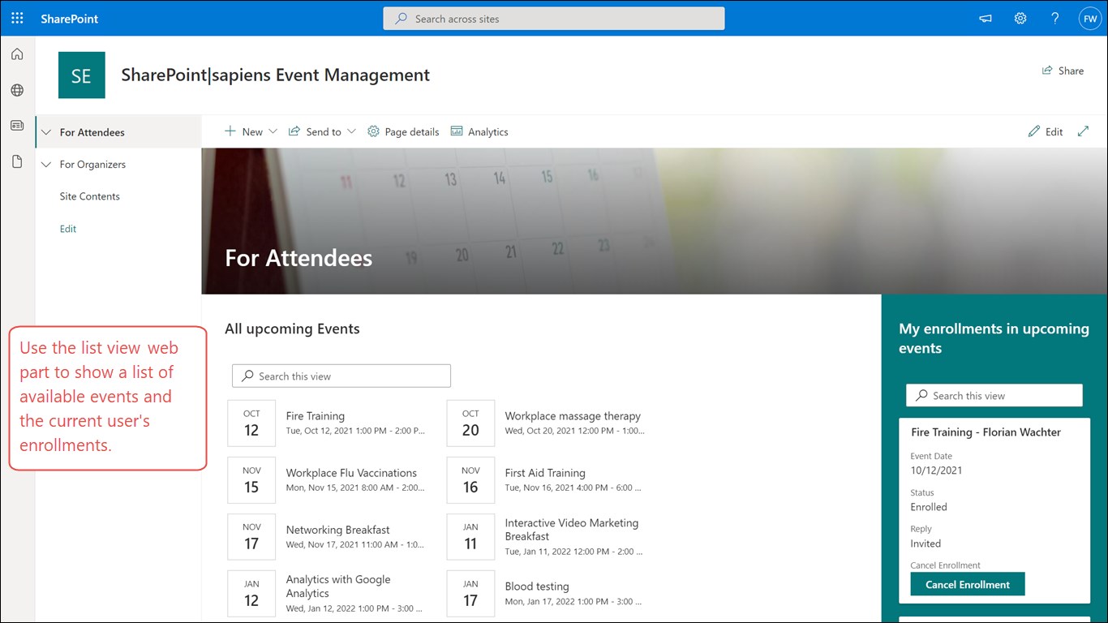Click the Search across sites box
The image size is (1108, 623).
pos(554,19)
